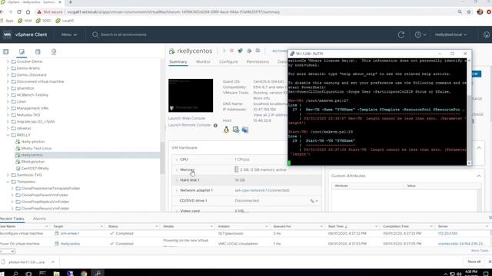Screen dimensions: 492x276
Task: Click the PuTTY window vertical scrollbar
Action: point(469,112)
